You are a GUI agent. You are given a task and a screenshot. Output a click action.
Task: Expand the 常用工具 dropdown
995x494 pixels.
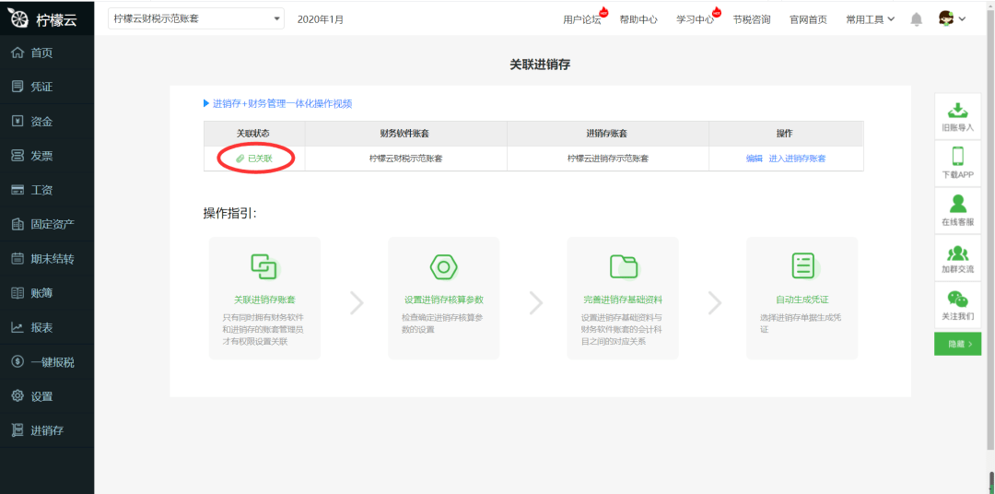[870, 19]
